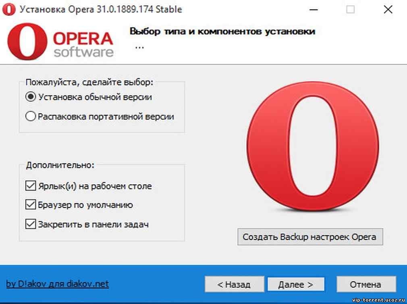Click the Opera software logo in header
407x304 pixels.
pyautogui.click(x=60, y=41)
